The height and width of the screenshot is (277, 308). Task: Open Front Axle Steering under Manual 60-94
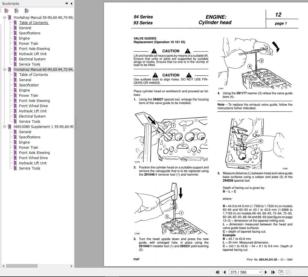pos(34,101)
